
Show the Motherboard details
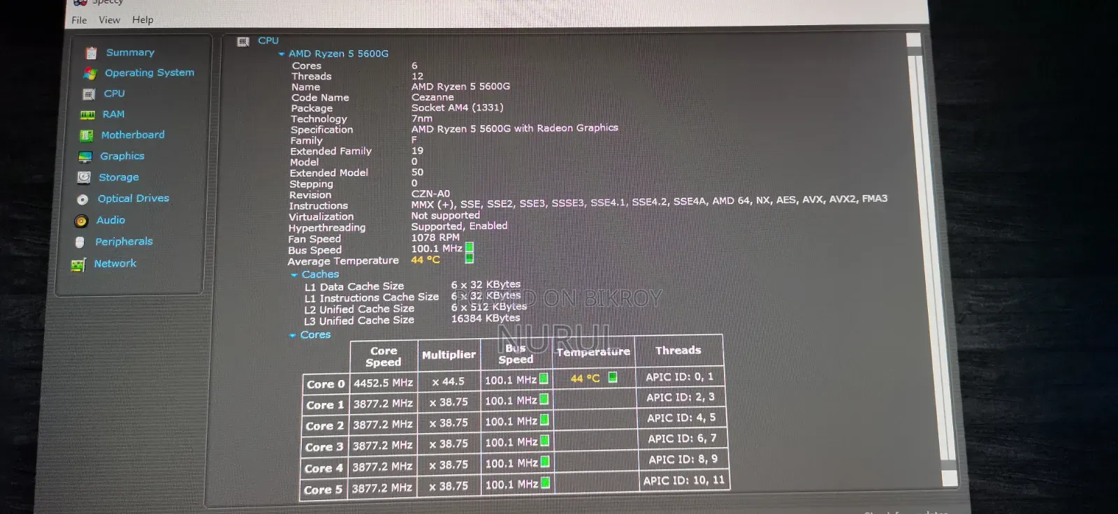[133, 135]
